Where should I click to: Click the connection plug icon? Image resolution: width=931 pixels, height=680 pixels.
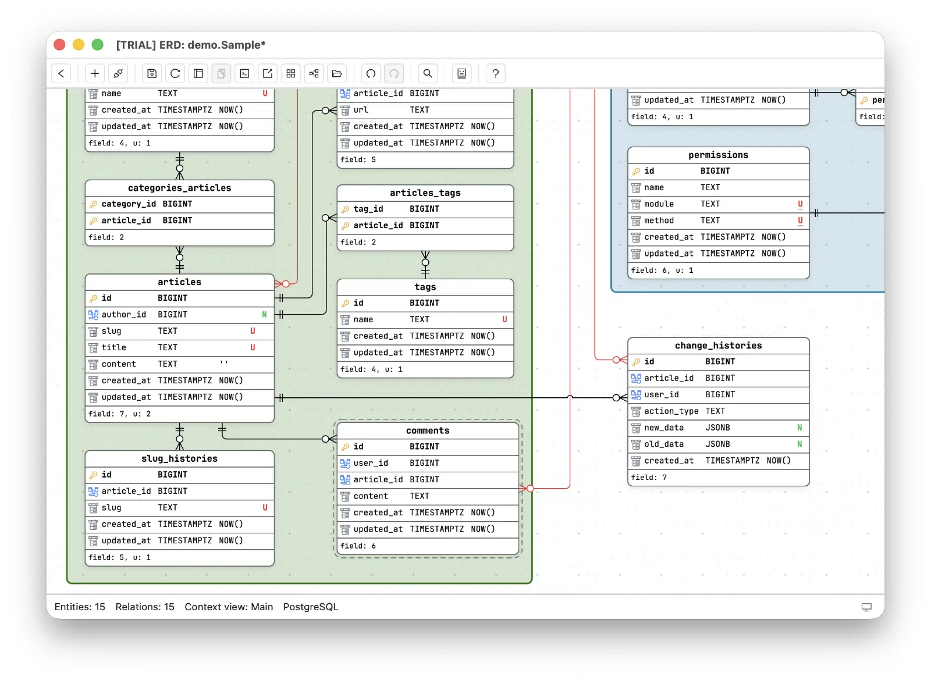(118, 73)
